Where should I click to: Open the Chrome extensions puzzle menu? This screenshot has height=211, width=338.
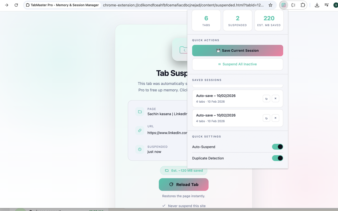(x=303, y=5)
